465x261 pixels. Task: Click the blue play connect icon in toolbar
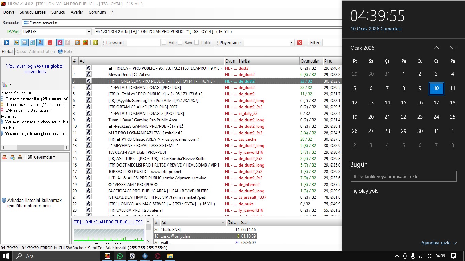pyautogui.click(x=7, y=42)
